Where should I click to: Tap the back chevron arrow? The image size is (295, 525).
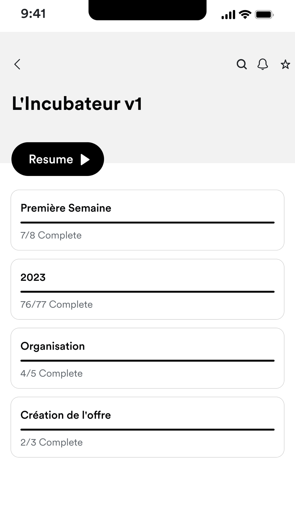[17, 64]
